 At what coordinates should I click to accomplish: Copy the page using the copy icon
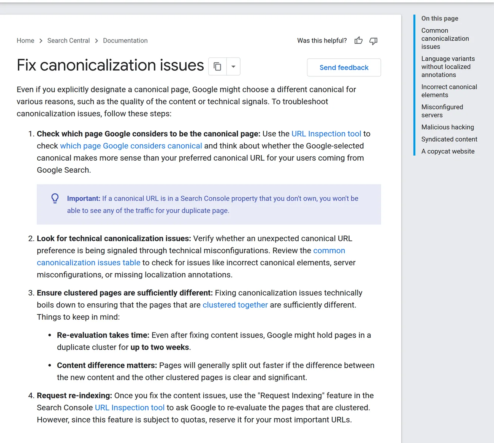point(218,66)
